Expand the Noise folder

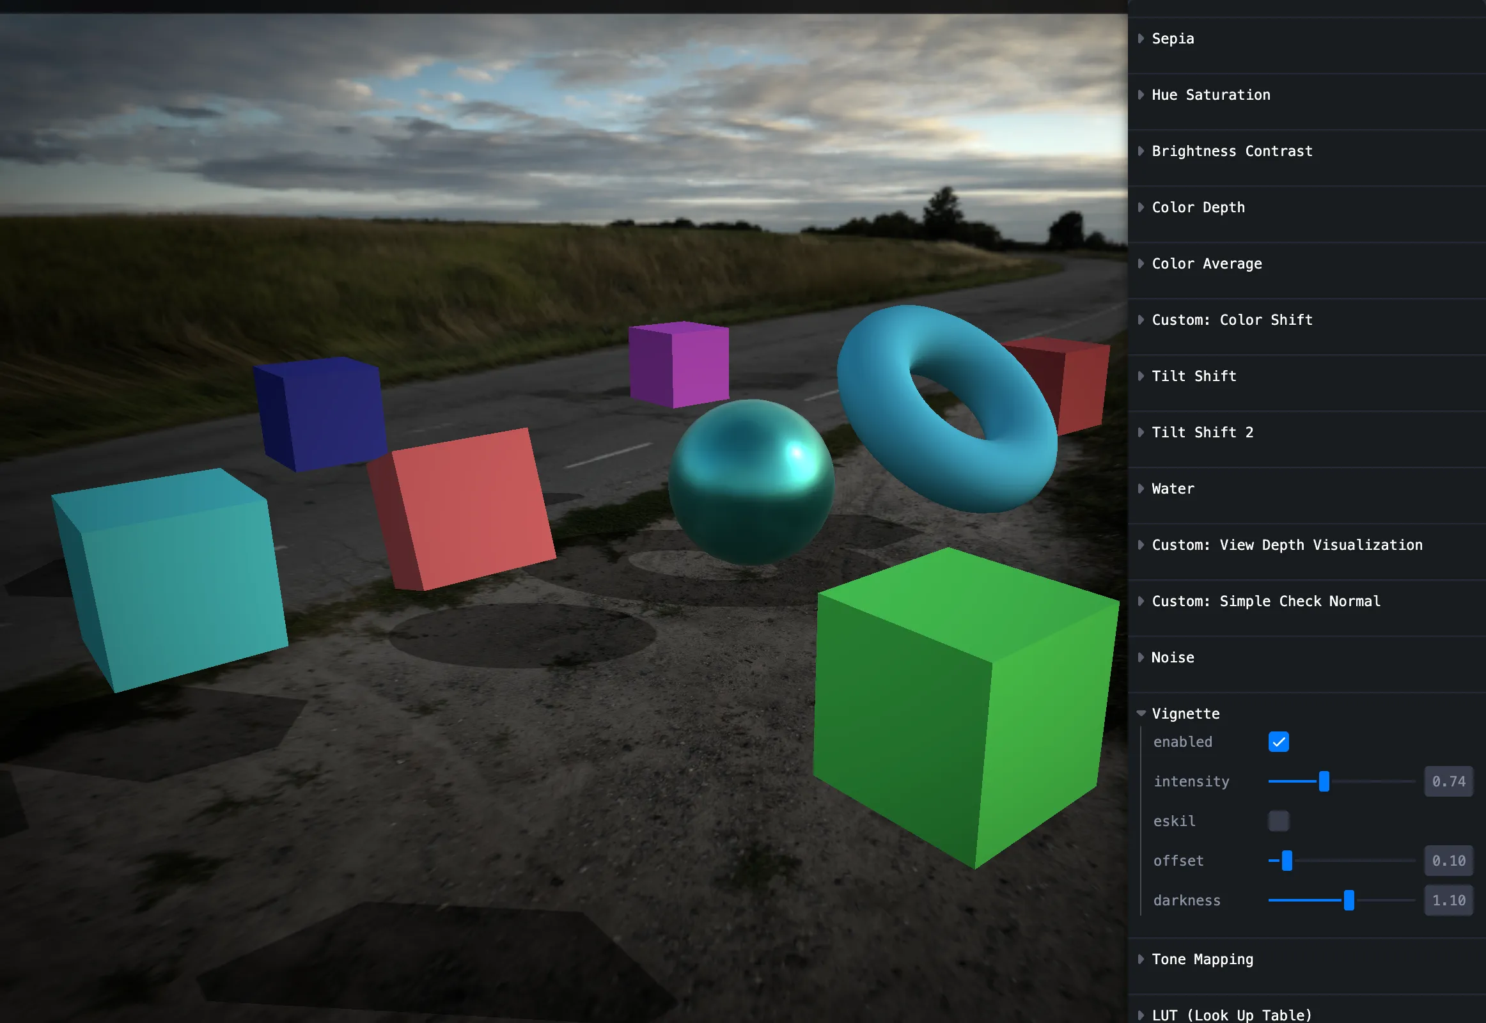coord(1173,658)
